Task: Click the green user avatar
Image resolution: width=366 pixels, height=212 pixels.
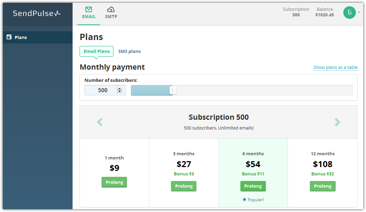Action: pyautogui.click(x=350, y=12)
